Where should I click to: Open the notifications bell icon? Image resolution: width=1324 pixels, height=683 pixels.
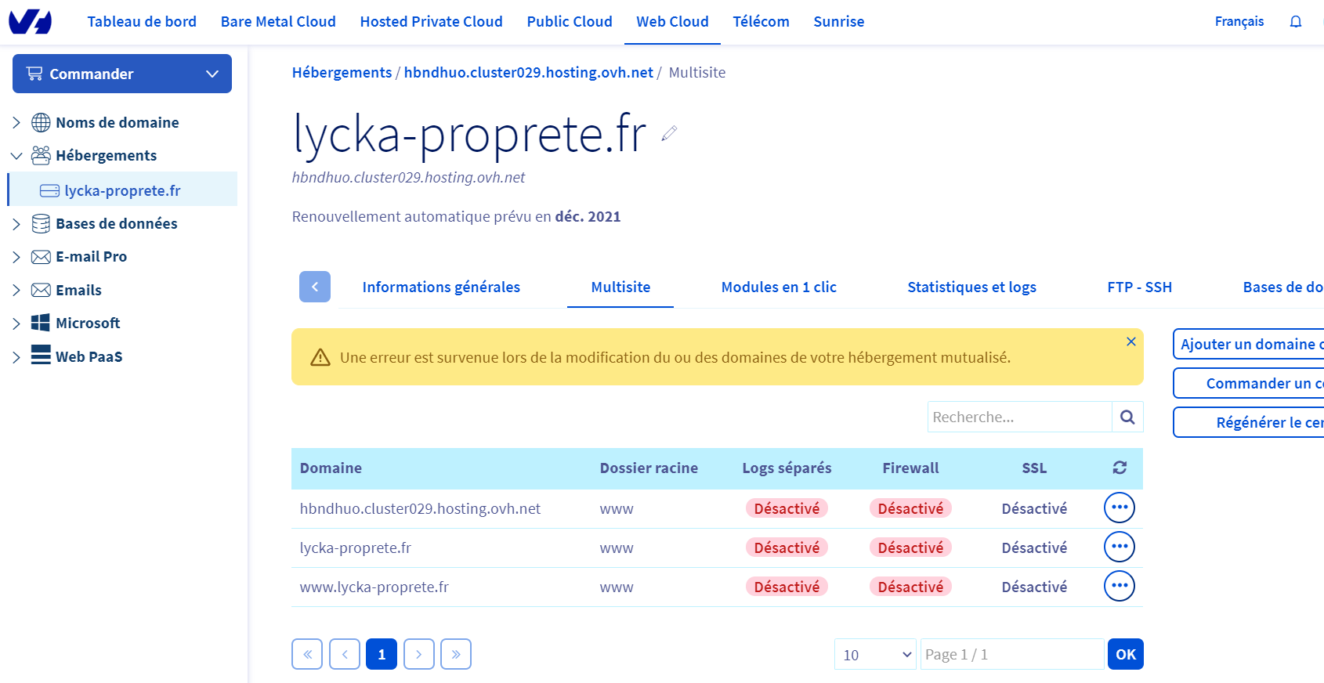click(1295, 22)
